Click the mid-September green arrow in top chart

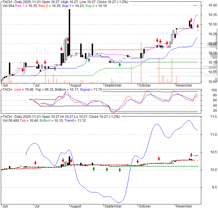(x=120, y=64)
